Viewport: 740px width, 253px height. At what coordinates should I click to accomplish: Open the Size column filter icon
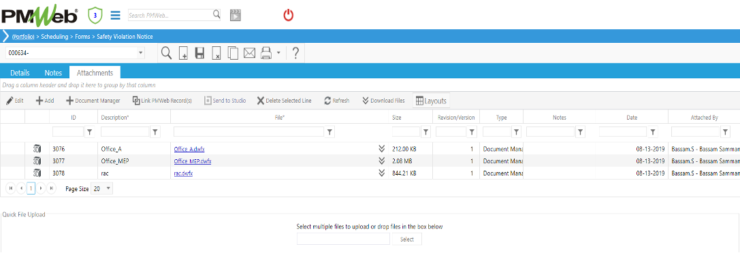tap(425, 132)
